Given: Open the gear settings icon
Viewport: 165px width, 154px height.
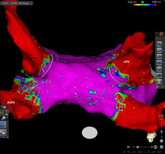Looking at the screenshot, I should (4, 118).
